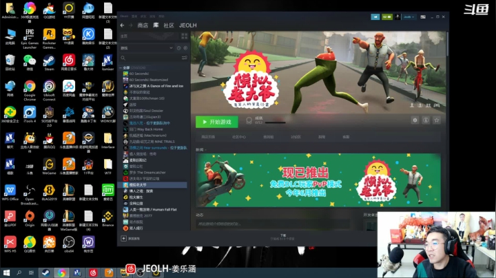Open 商店页面 store page link
The height and width of the screenshot is (278, 496).
click(208, 137)
